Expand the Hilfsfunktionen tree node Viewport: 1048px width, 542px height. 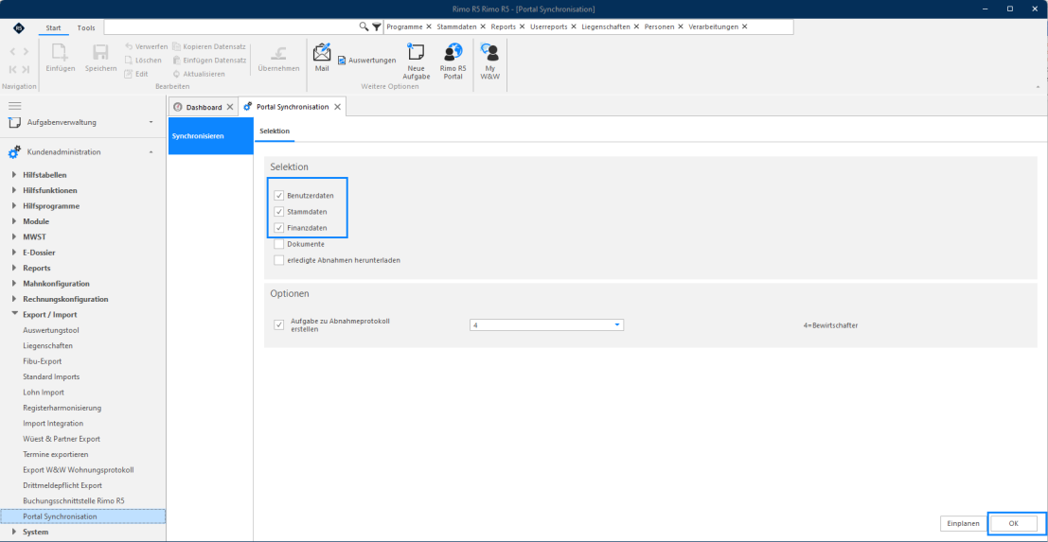(15, 190)
